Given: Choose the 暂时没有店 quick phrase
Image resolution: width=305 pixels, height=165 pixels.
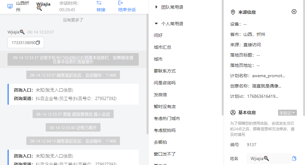Looking at the screenshot, I should (x=165, y=107).
